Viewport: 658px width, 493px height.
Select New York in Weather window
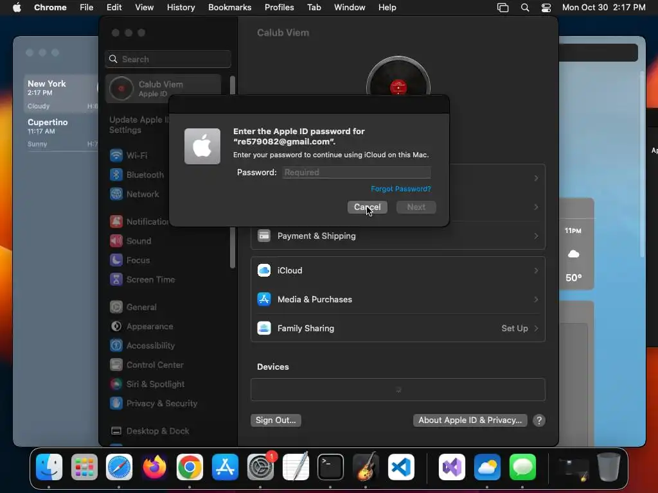point(61,94)
